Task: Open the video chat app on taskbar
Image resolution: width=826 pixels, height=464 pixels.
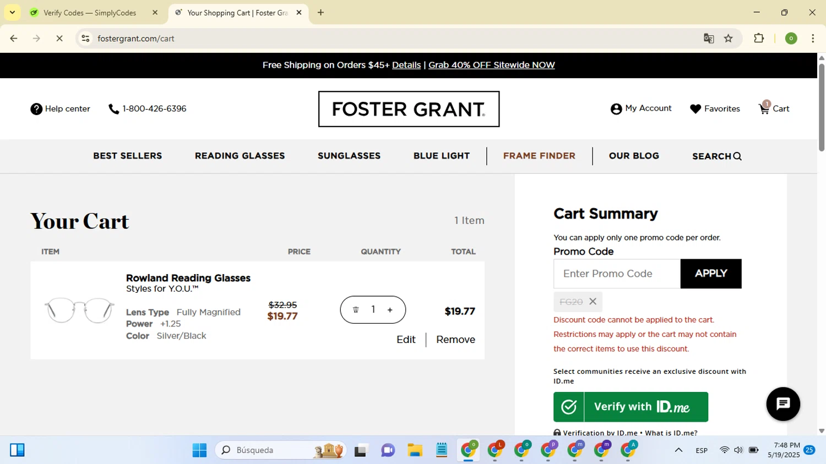Action: 388,450
